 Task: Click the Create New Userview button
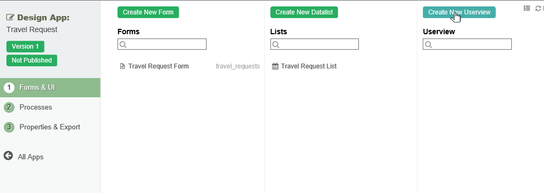[459, 12]
